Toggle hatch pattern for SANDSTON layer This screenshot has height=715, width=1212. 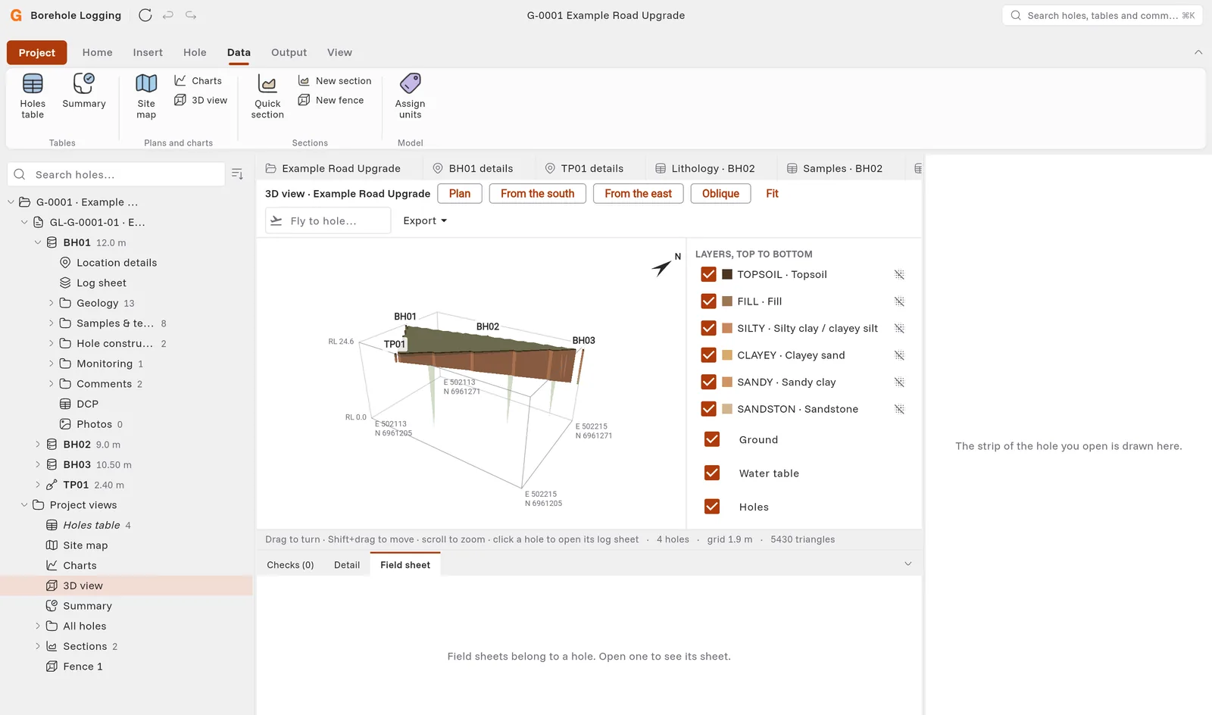tap(899, 409)
